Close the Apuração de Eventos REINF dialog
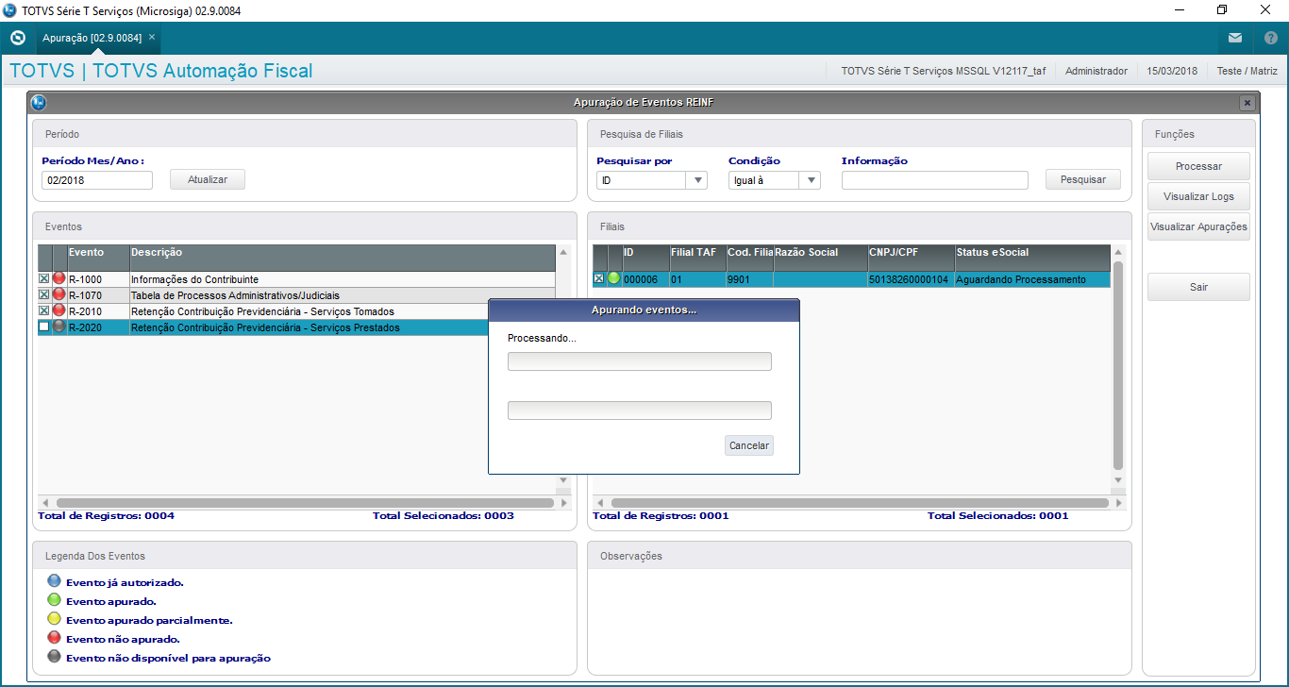This screenshot has width=1289, height=687. [1247, 103]
